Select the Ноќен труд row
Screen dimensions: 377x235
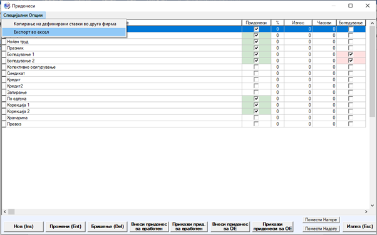[183, 41]
